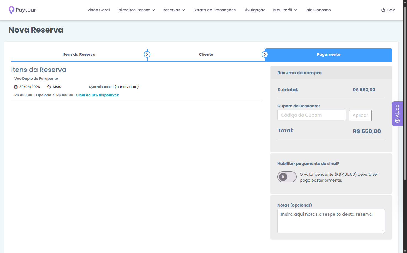The height and width of the screenshot is (253, 407).
Task: Open Extrato de Transações page
Action: (214, 10)
